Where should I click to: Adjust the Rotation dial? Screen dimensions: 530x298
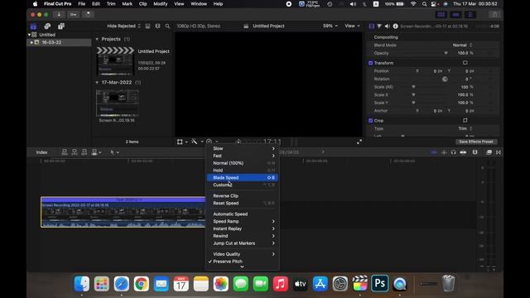click(x=445, y=79)
